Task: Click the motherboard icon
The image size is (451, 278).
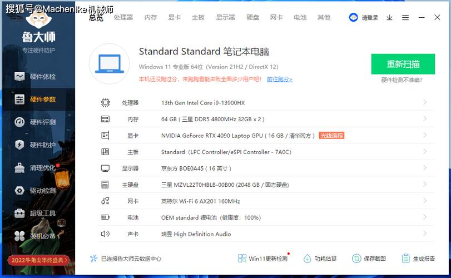Action: coord(105,152)
